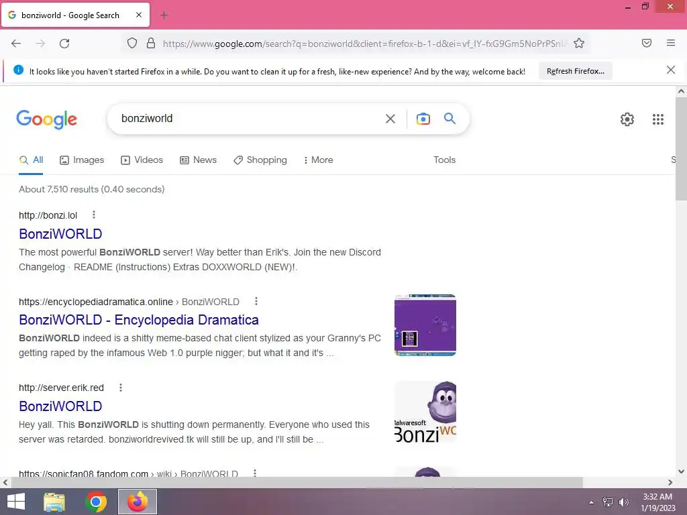
Task: Click the forward navigation arrow
Action: pyautogui.click(x=40, y=44)
